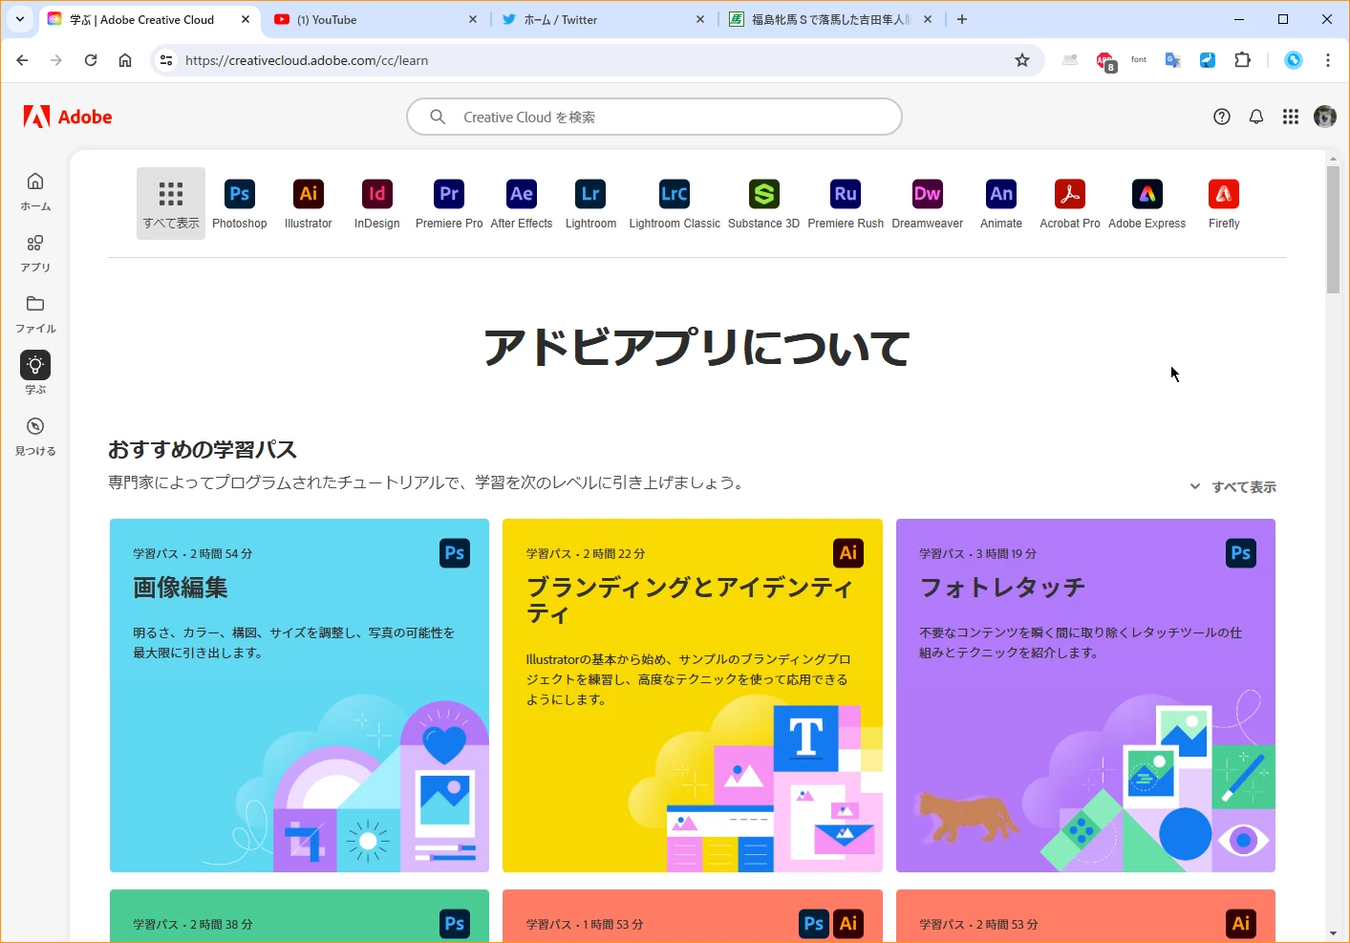Open the user profile avatar
The width and height of the screenshot is (1350, 943).
pos(1325,117)
